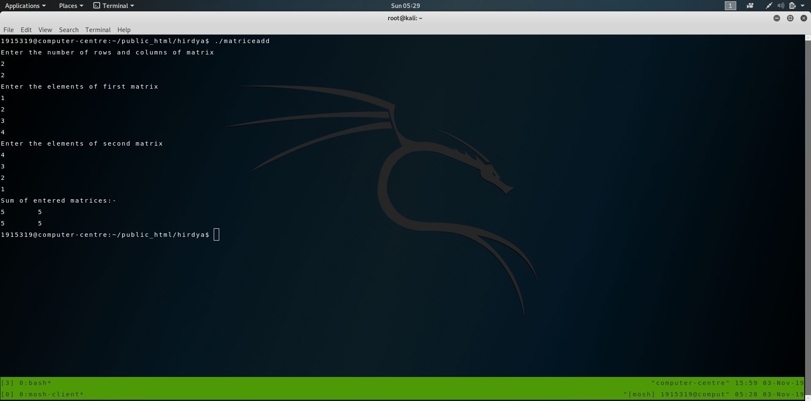
Task: Open the View menu
Action: 45,30
